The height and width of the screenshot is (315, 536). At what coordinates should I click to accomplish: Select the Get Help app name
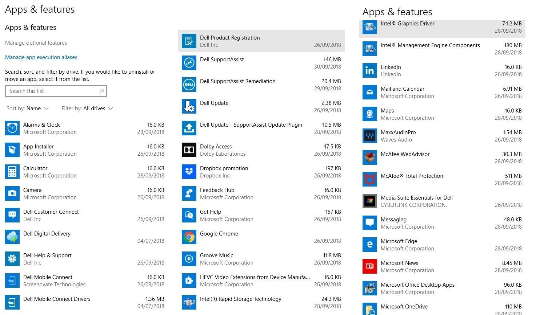211,212
